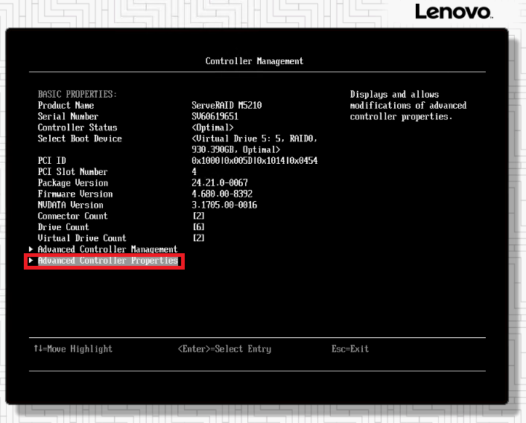
Task: Select the Virtual Drive 5 boot device value
Action: (x=252, y=144)
